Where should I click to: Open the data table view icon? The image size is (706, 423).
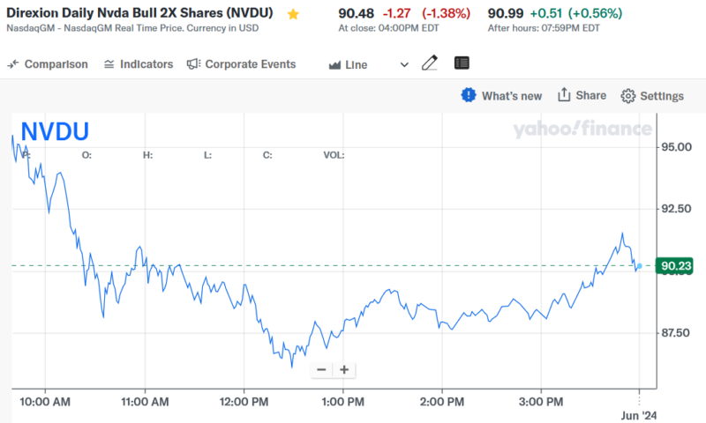pos(462,63)
